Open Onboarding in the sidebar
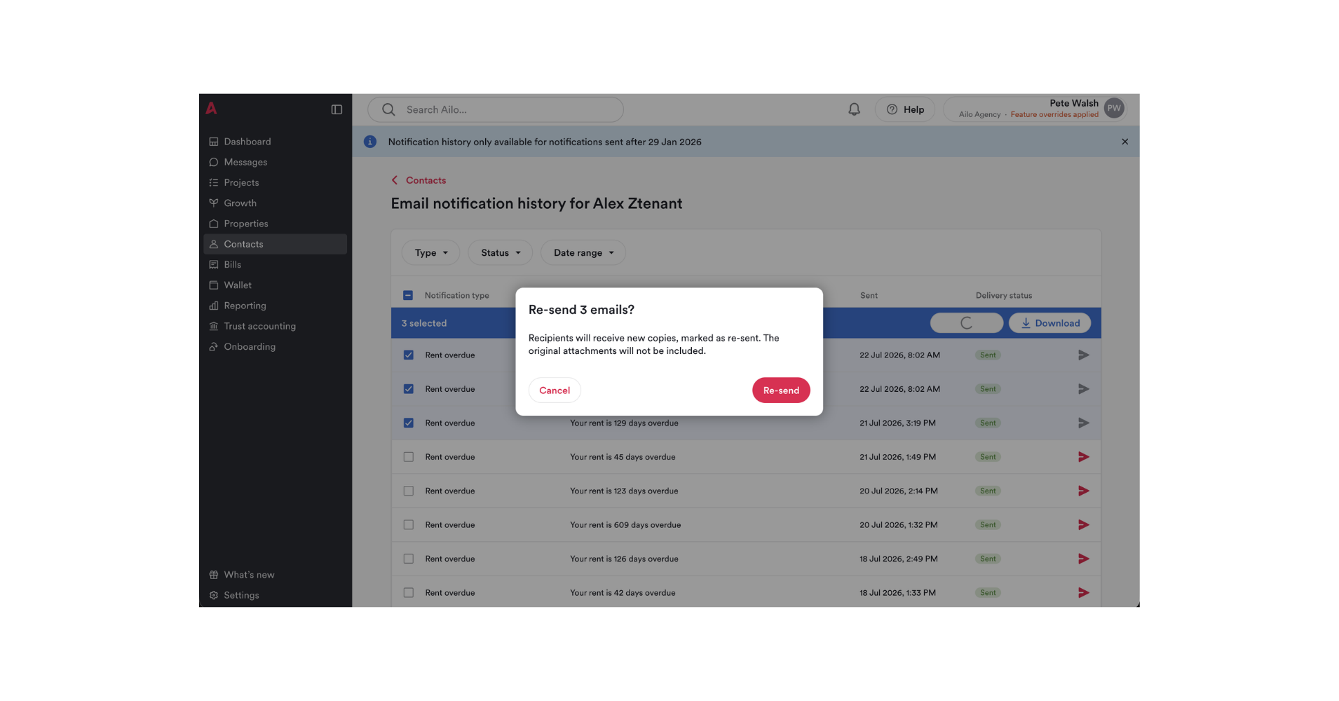This screenshot has height=701, width=1339. point(275,346)
